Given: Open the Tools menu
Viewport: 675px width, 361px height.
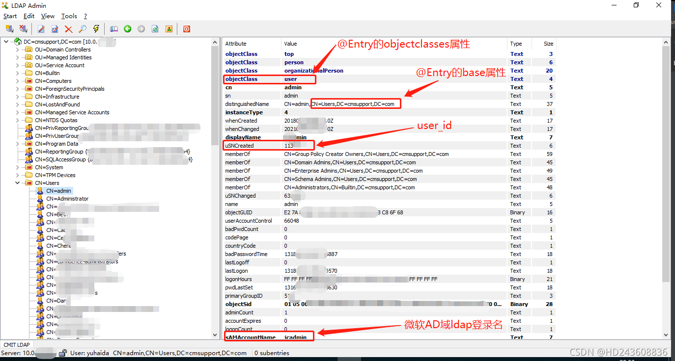Looking at the screenshot, I should (69, 16).
